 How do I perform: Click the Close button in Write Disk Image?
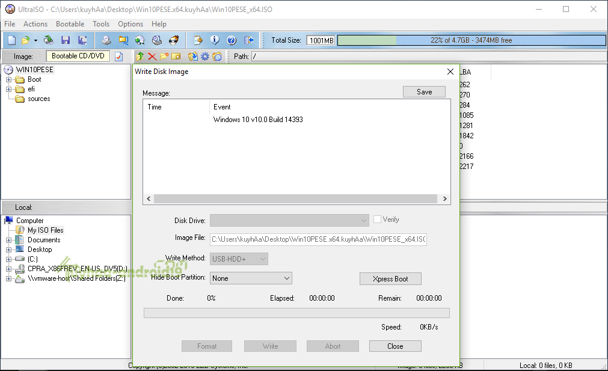point(395,346)
